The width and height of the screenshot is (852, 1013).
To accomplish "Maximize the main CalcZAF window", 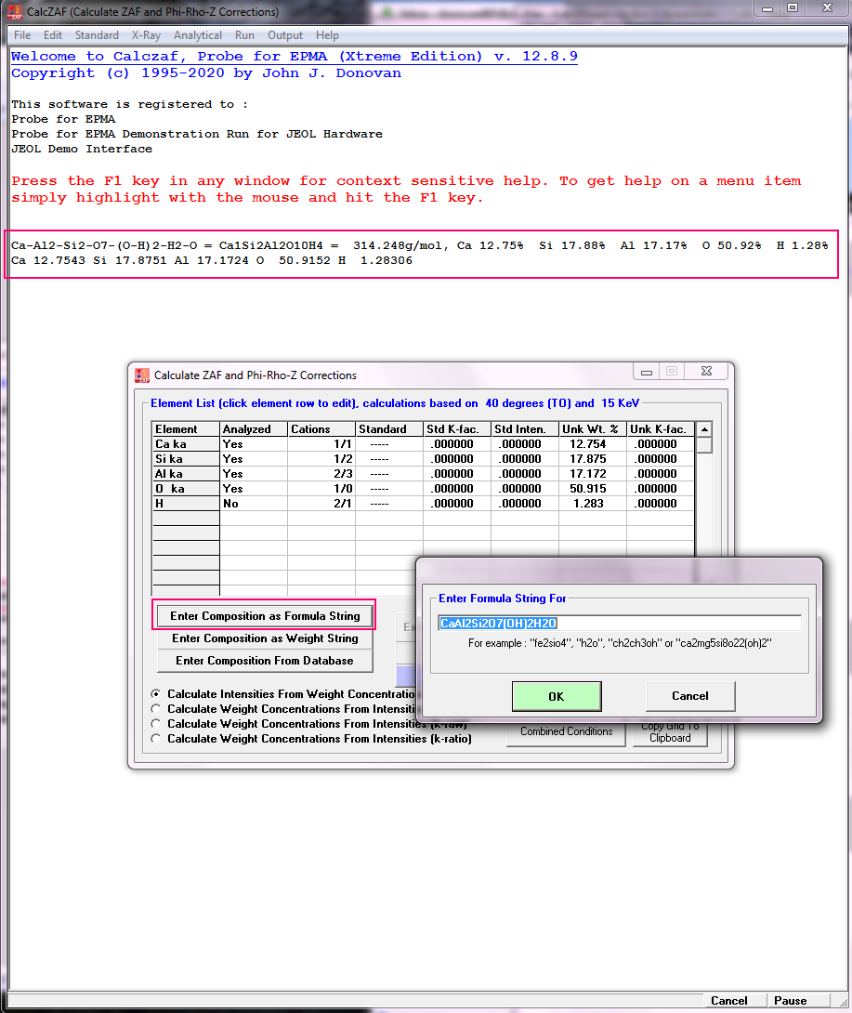I will point(793,8).
